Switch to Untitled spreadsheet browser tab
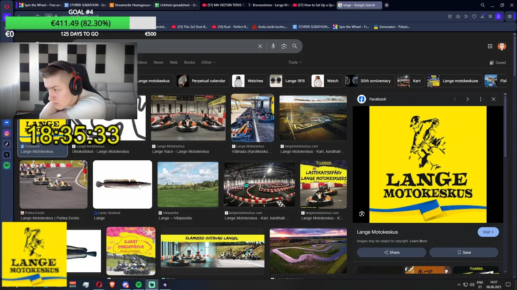This screenshot has width=517, height=290. (176, 5)
